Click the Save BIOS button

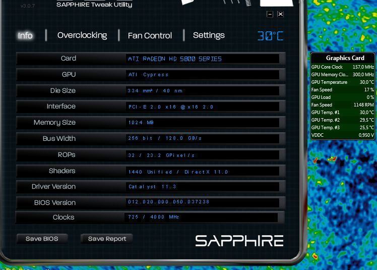tap(42, 239)
